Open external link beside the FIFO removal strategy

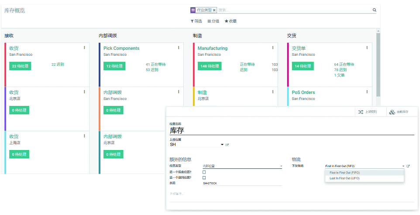[x=408, y=166]
